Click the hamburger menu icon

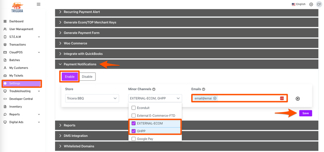38,5
